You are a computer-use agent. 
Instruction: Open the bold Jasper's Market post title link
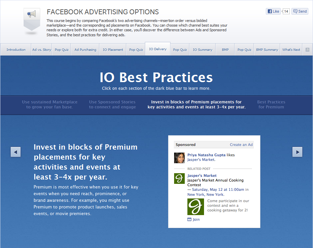[202, 176]
